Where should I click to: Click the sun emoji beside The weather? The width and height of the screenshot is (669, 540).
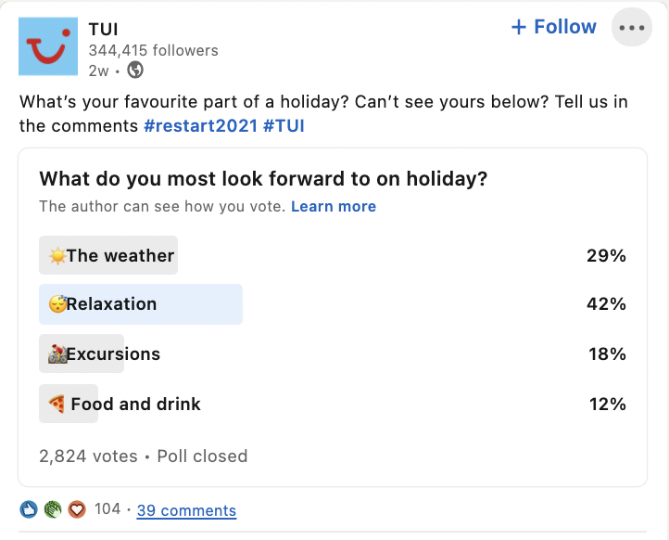click(57, 256)
